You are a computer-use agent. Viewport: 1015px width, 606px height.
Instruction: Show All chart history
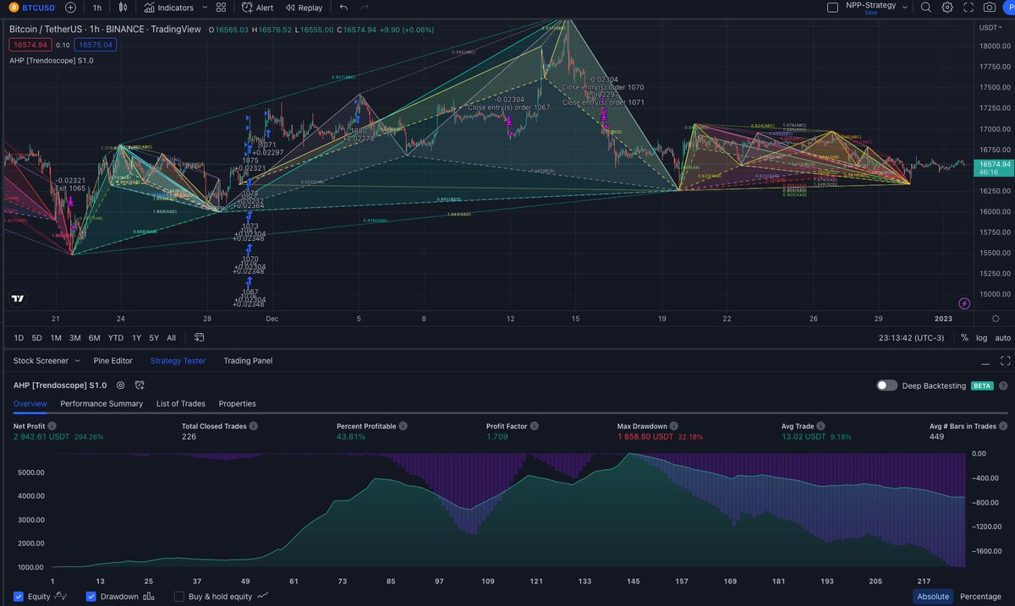click(x=172, y=338)
